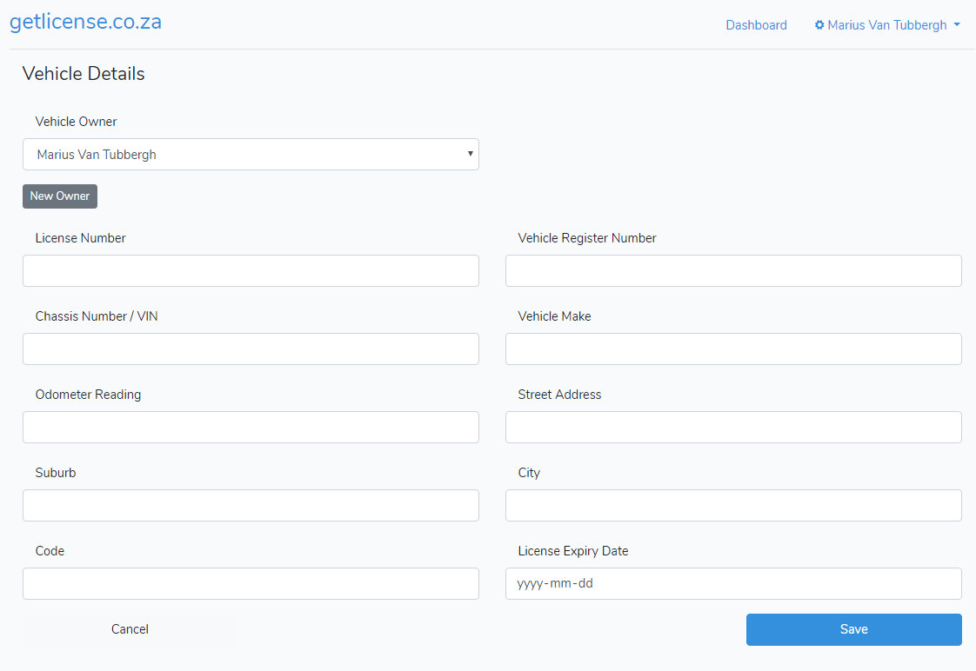976x671 pixels.
Task: Focus the Vehicle Register Number field
Action: 733,270
